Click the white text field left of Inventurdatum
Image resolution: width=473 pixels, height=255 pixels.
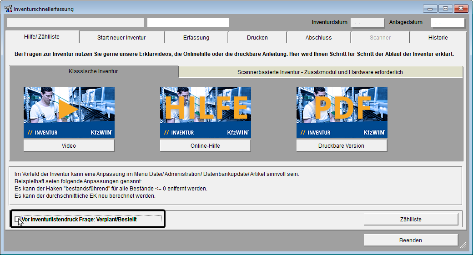pos(188,22)
